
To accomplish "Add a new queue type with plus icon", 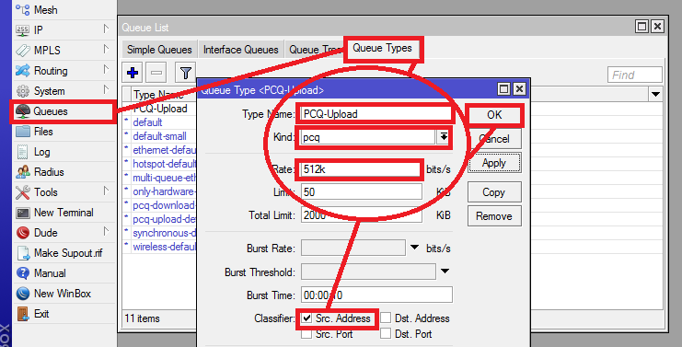I will click(133, 73).
